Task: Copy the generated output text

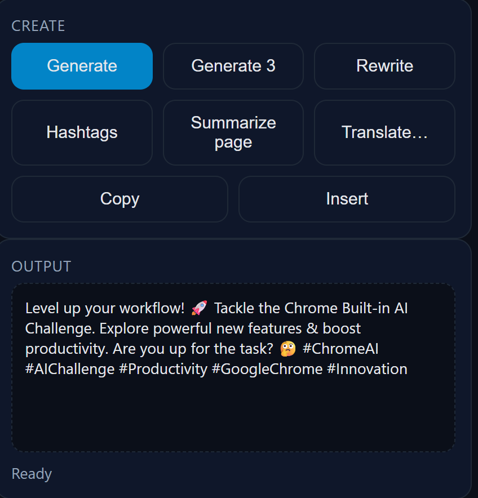Action: point(119,199)
